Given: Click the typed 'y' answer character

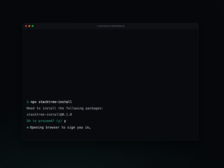Looking at the screenshot, I should tap(65, 121).
